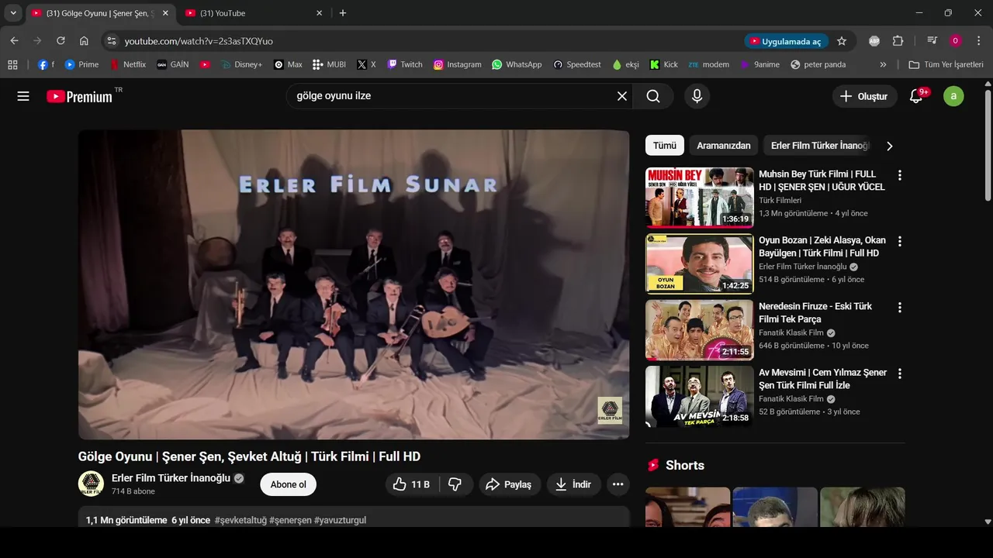Open options for Av Mevsimi video
This screenshot has width=993, height=558.
click(x=900, y=374)
